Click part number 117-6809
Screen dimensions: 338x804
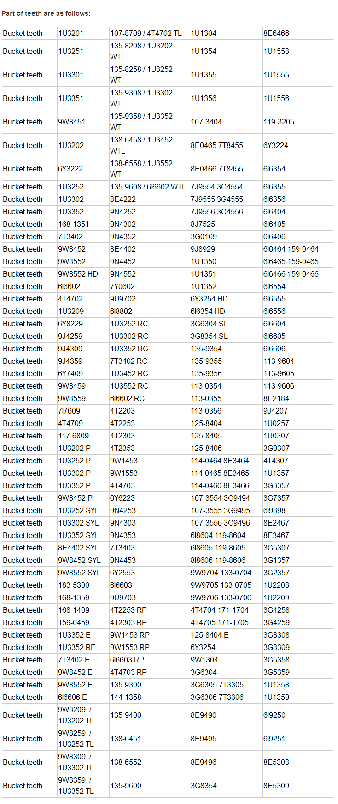[73, 436]
